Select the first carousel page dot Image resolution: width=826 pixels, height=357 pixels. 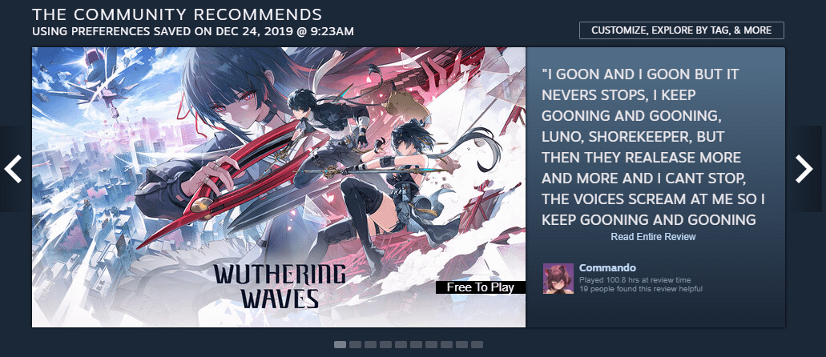coord(340,345)
